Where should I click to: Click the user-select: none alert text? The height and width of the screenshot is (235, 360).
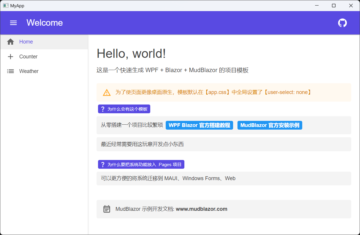pos(214,92)
